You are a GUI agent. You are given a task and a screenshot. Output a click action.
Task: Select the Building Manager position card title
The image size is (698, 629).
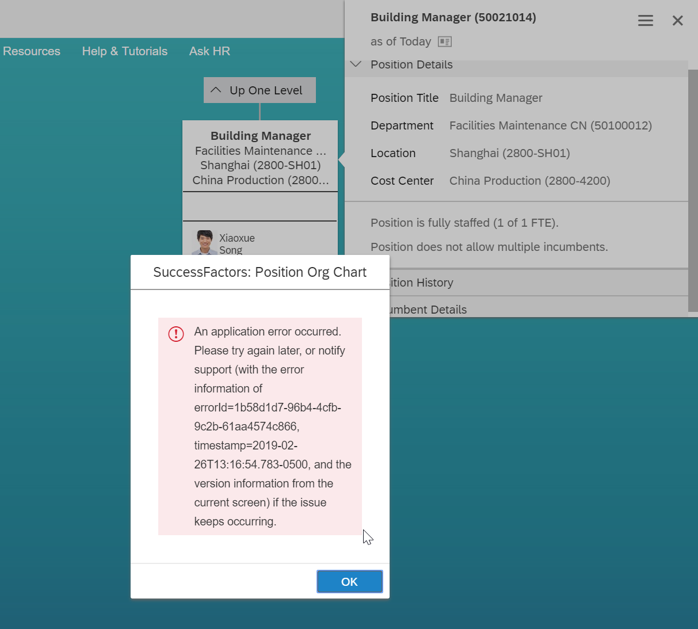click(261, 136)
